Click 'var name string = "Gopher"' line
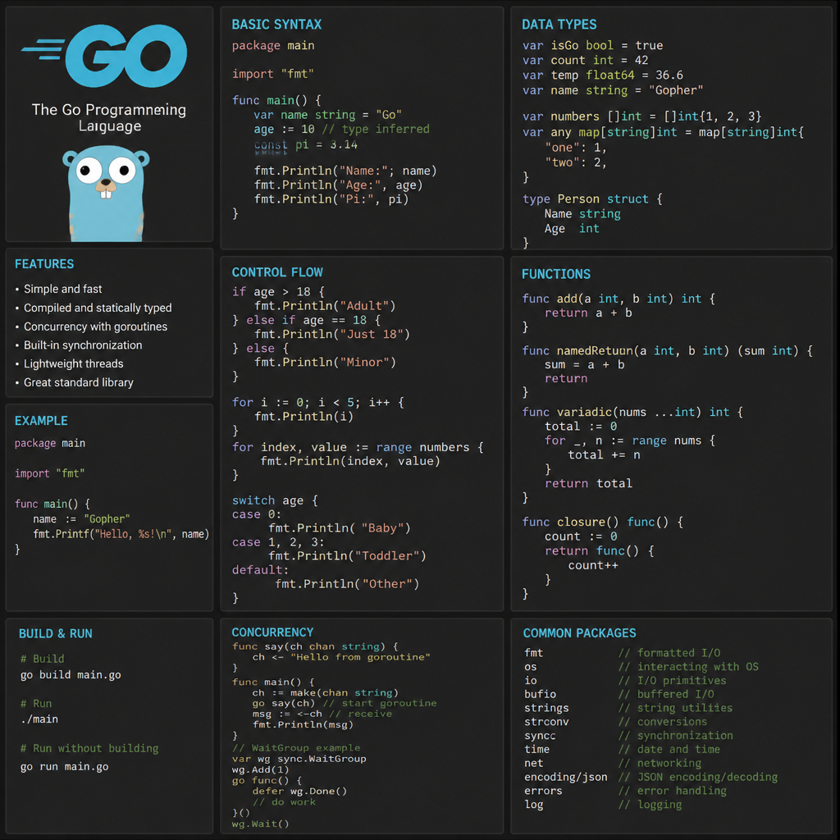The width and height of the screenshot is (840, 840). point(613,90)
